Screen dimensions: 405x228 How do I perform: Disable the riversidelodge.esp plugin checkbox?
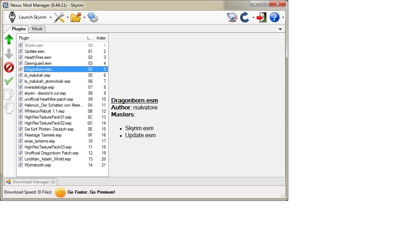[20, 87]
